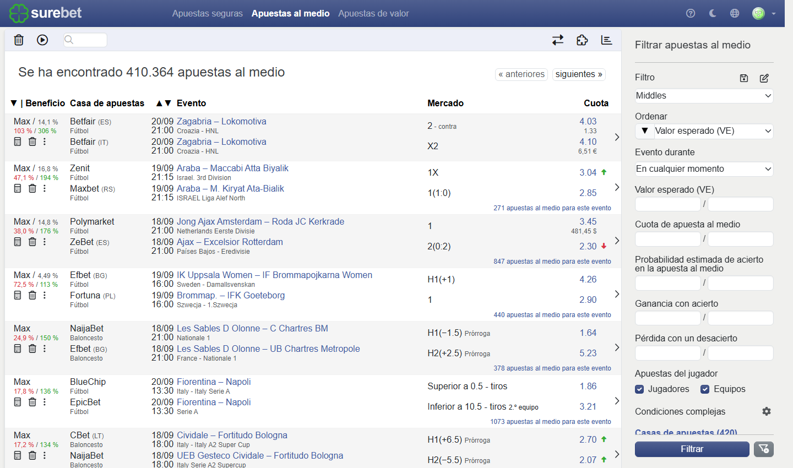Open calculator for the Fiorentina – Napoli row
The image size is (793, 468).
click(18, 402)
